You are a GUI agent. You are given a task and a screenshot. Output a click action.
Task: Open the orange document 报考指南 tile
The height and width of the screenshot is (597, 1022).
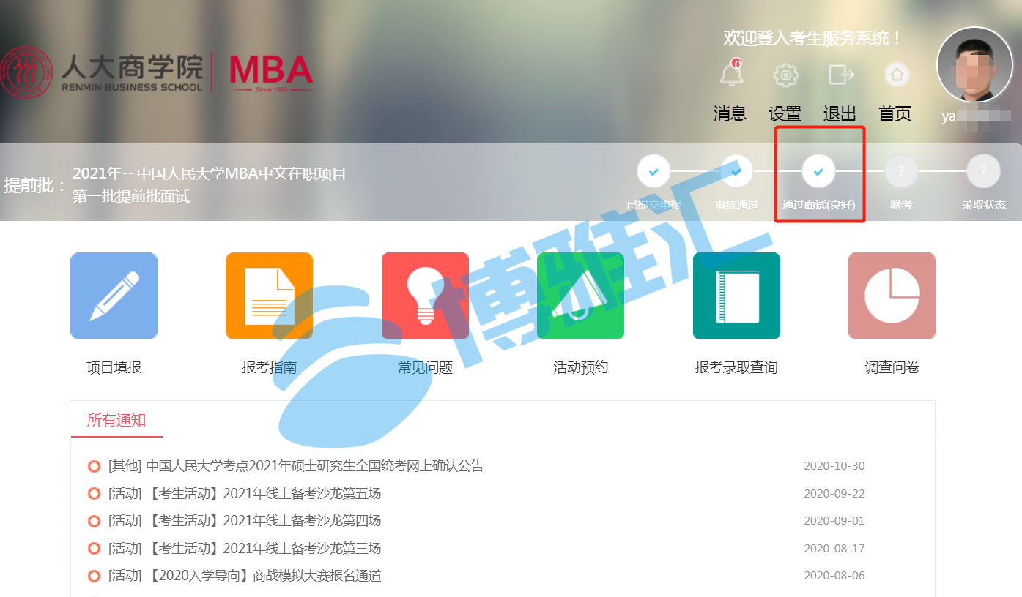tap(269, 296)
